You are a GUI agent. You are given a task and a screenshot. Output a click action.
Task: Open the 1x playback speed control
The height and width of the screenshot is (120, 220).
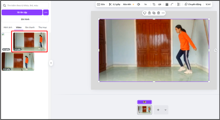pyautogui.click(x=145, y=4)
